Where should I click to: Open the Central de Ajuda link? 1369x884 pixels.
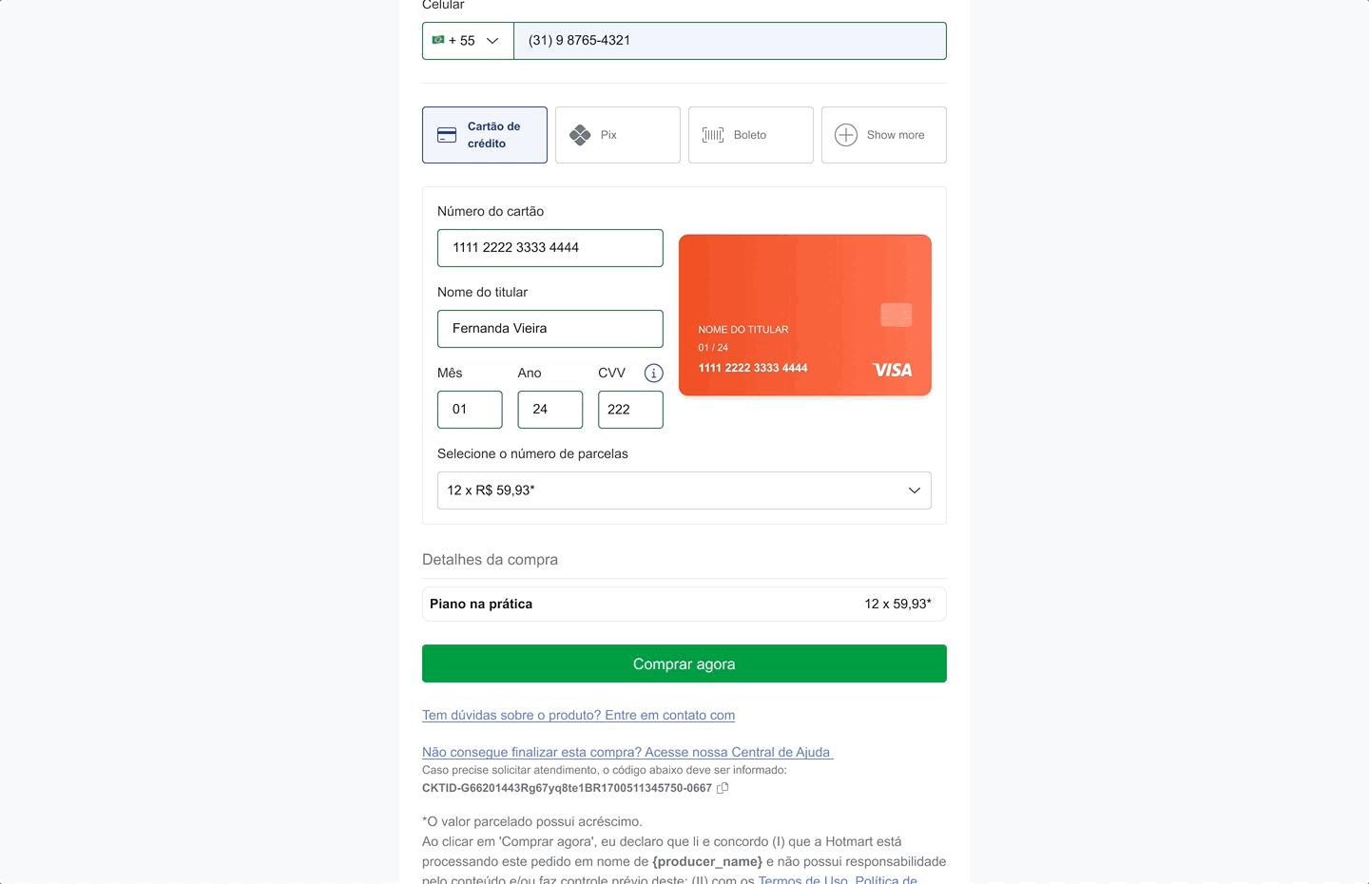[x=627, y=752]
